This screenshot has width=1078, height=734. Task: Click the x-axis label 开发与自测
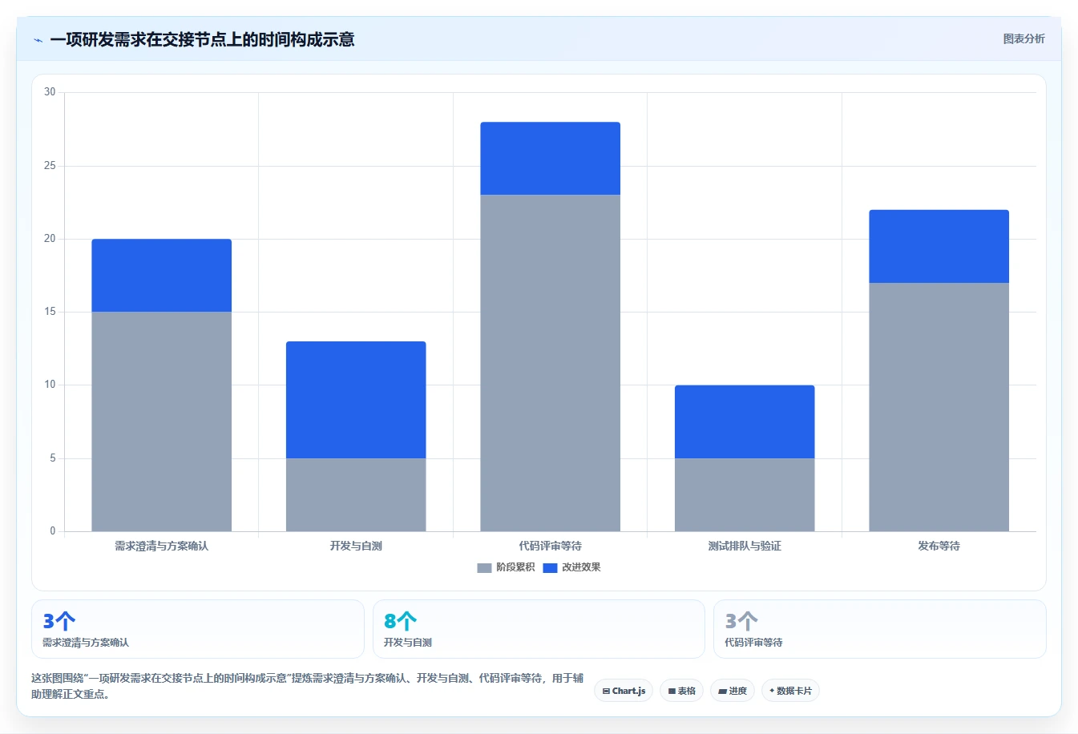click(x=356, y=546)
